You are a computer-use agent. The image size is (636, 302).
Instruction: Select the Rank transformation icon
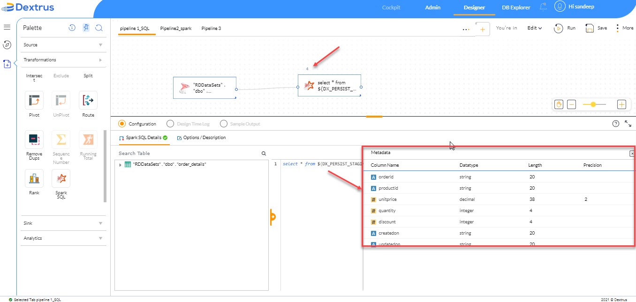pos(34,178)
